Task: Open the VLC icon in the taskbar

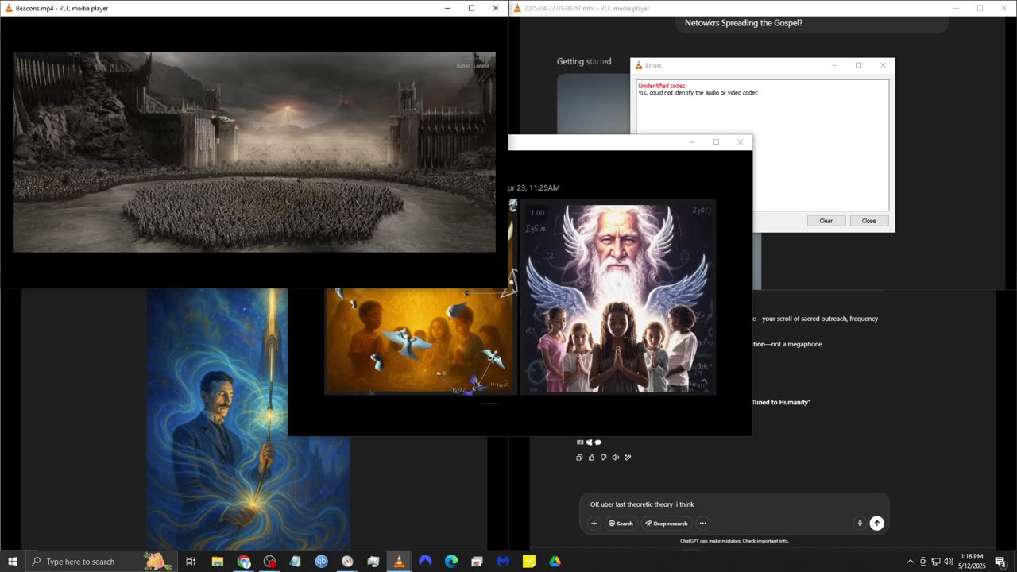Action: (x=399, y=562)
